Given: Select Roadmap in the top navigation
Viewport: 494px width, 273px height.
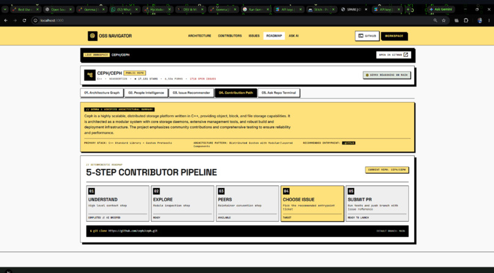Looking at the screenshot, I should (274, 36).
